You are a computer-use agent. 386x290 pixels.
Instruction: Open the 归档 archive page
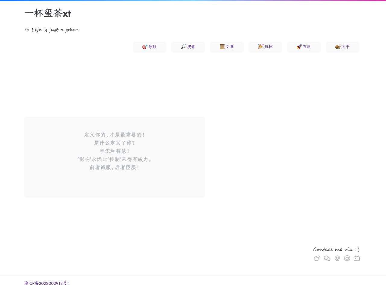[265, 47]
